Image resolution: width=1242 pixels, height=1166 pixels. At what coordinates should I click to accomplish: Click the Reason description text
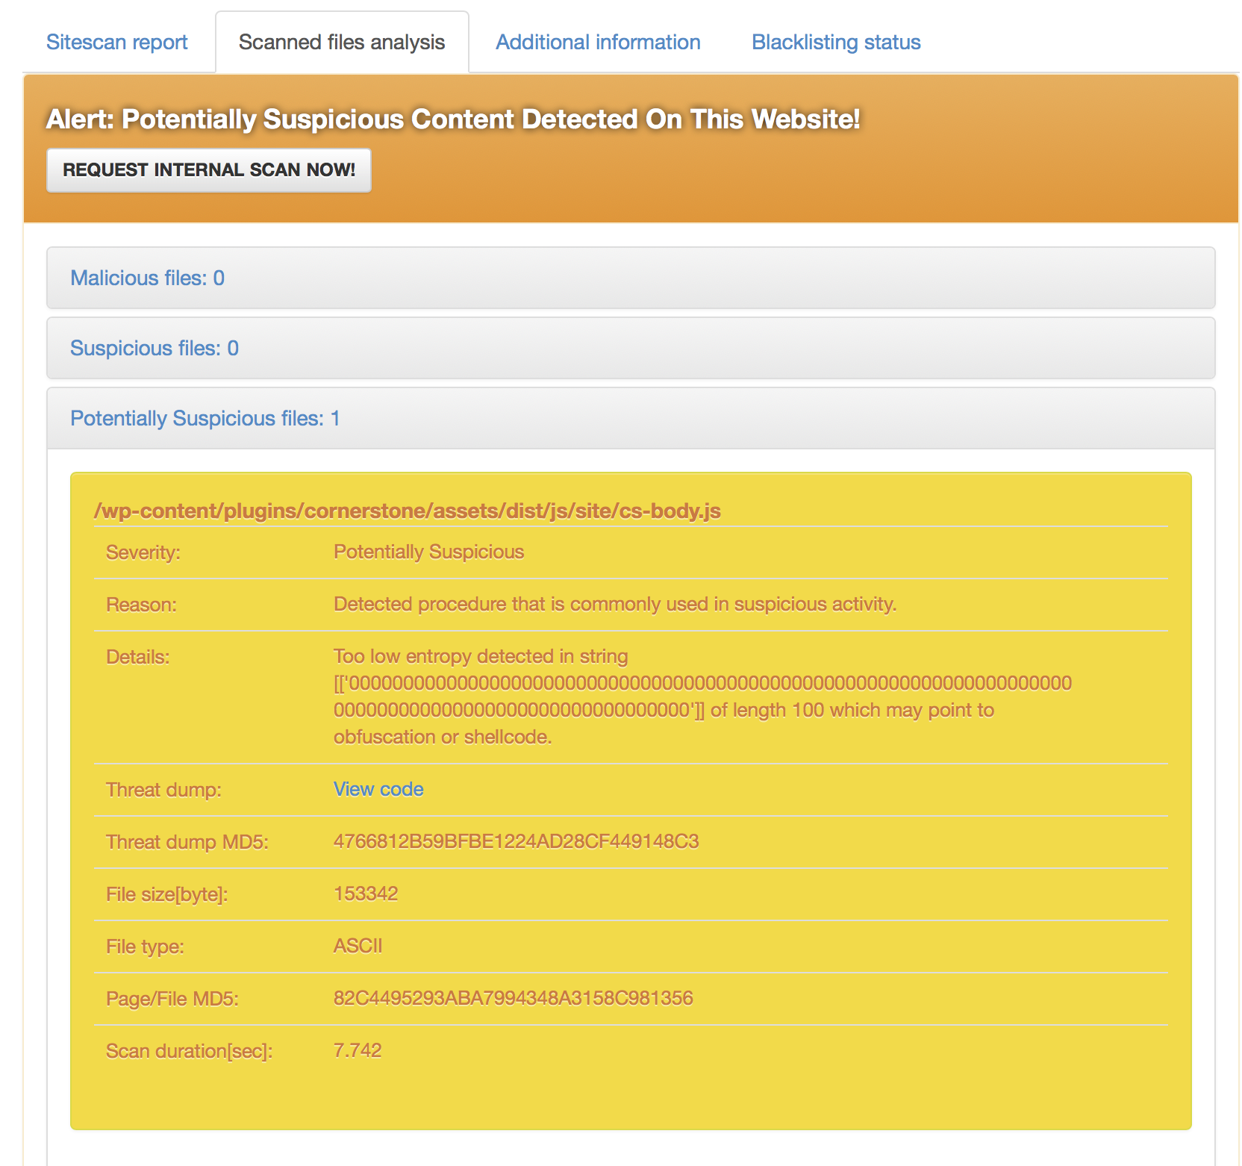pos(614,605)
